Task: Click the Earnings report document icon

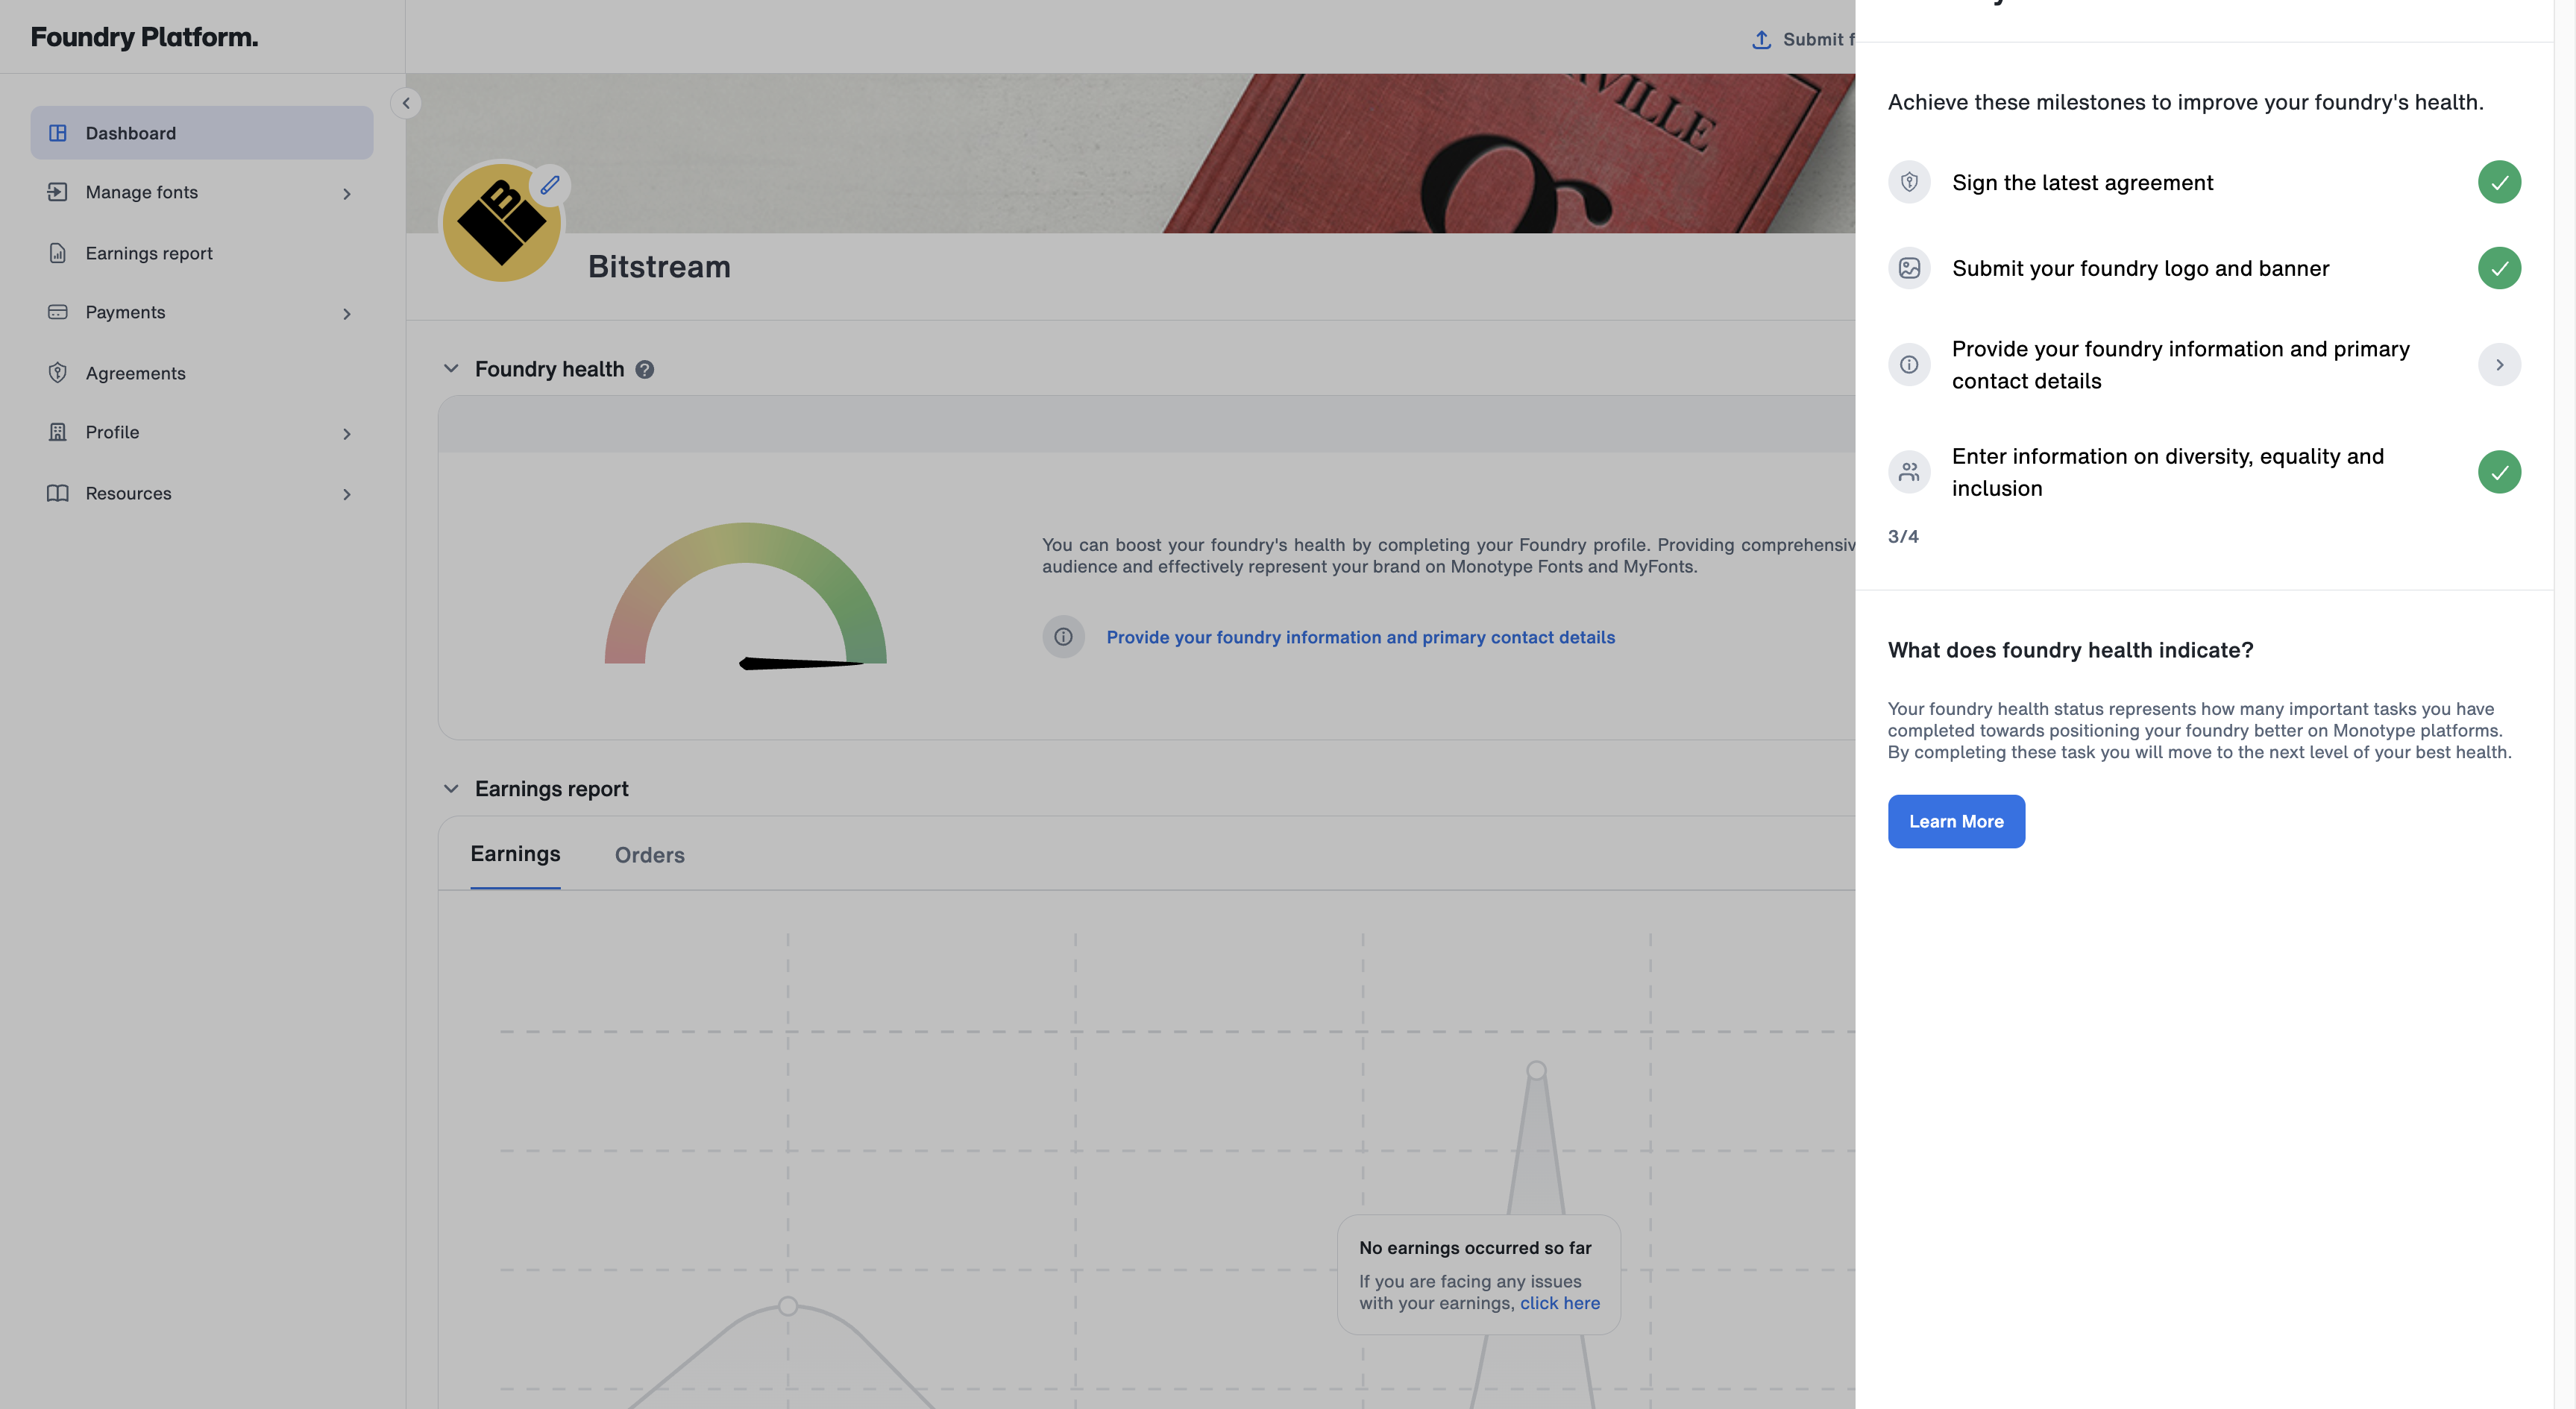Action: (x=58, y=253)
